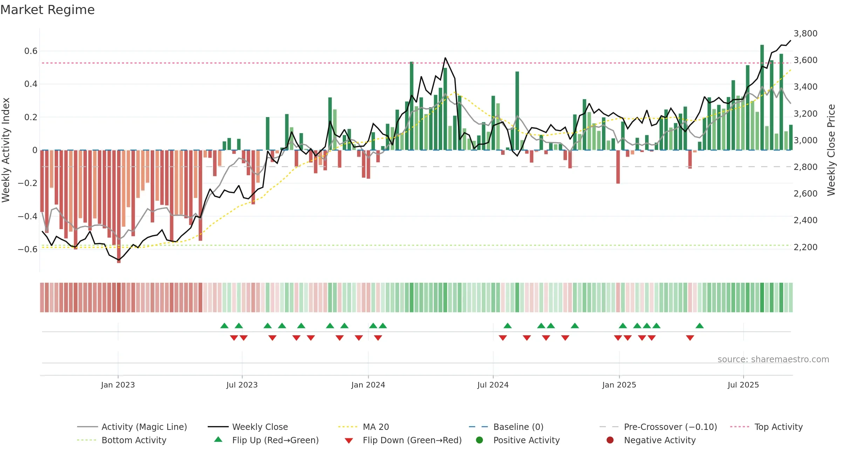
Task: Click the source: sharemaestro.com text
Action: coord(773,359)
